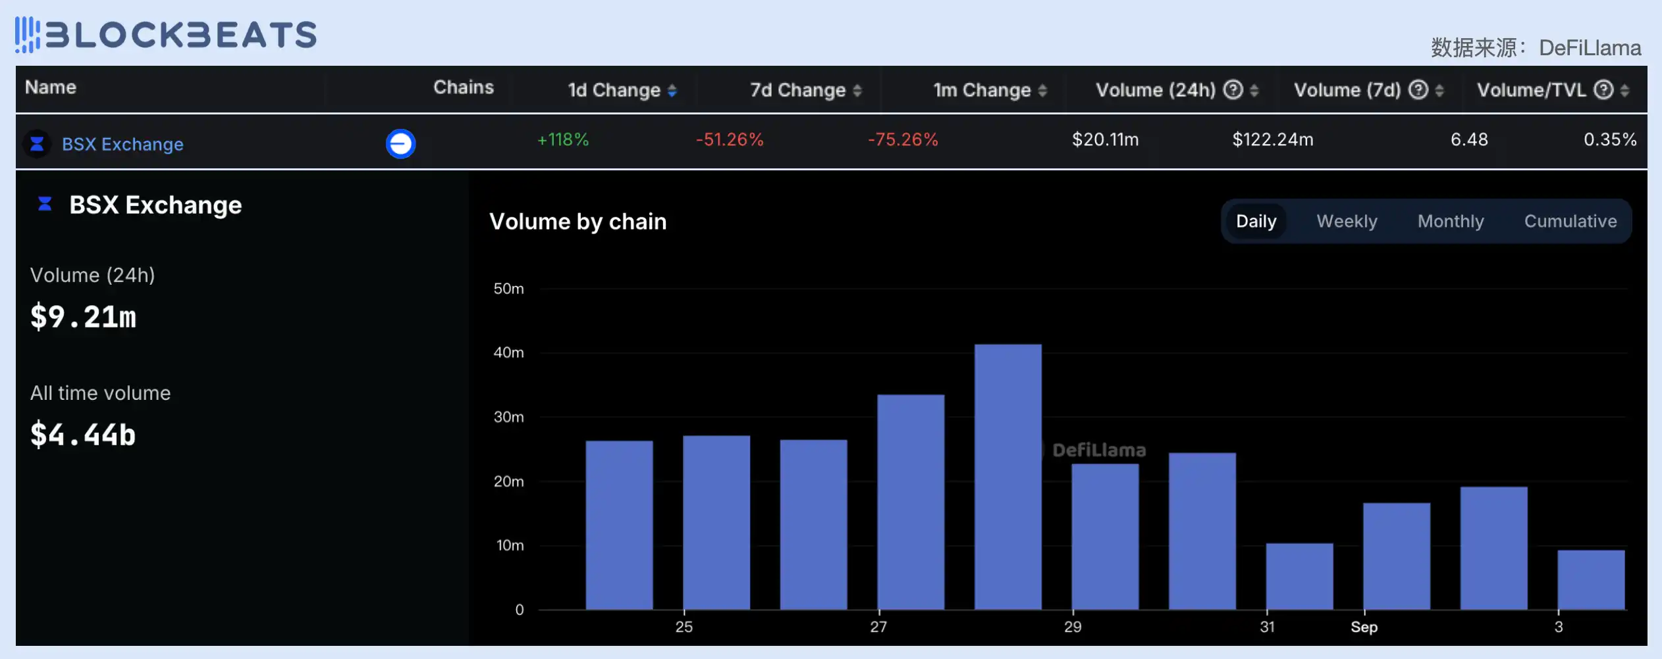Switch chart to Weekly interval

(x=1347, y=221)
